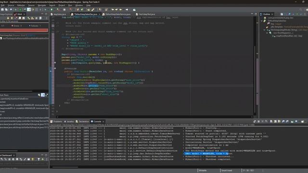Click the red JUnit progress bar
308x173 pixels.
24,30
